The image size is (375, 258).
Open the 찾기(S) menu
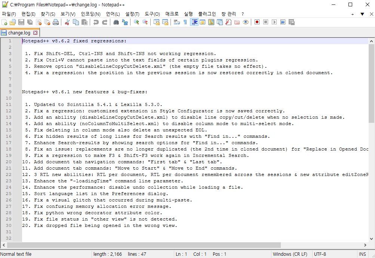tap(48, 14)
